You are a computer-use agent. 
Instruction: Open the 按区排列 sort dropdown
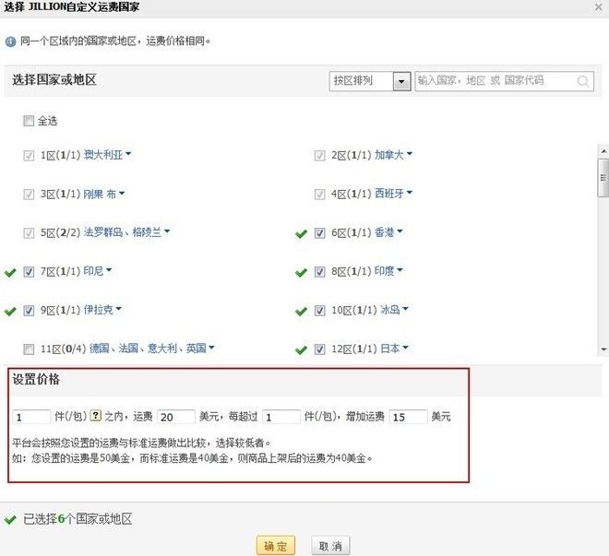pyautogui.click(x=370, y=81)
